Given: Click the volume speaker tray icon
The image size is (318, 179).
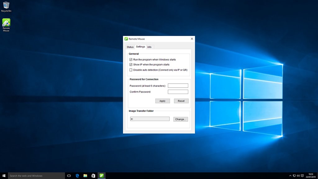Looking at the screenshot, I should (x=298, y=176).
